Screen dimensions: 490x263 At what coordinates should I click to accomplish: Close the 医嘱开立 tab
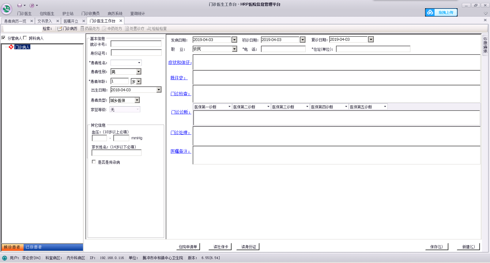point(84,21)
